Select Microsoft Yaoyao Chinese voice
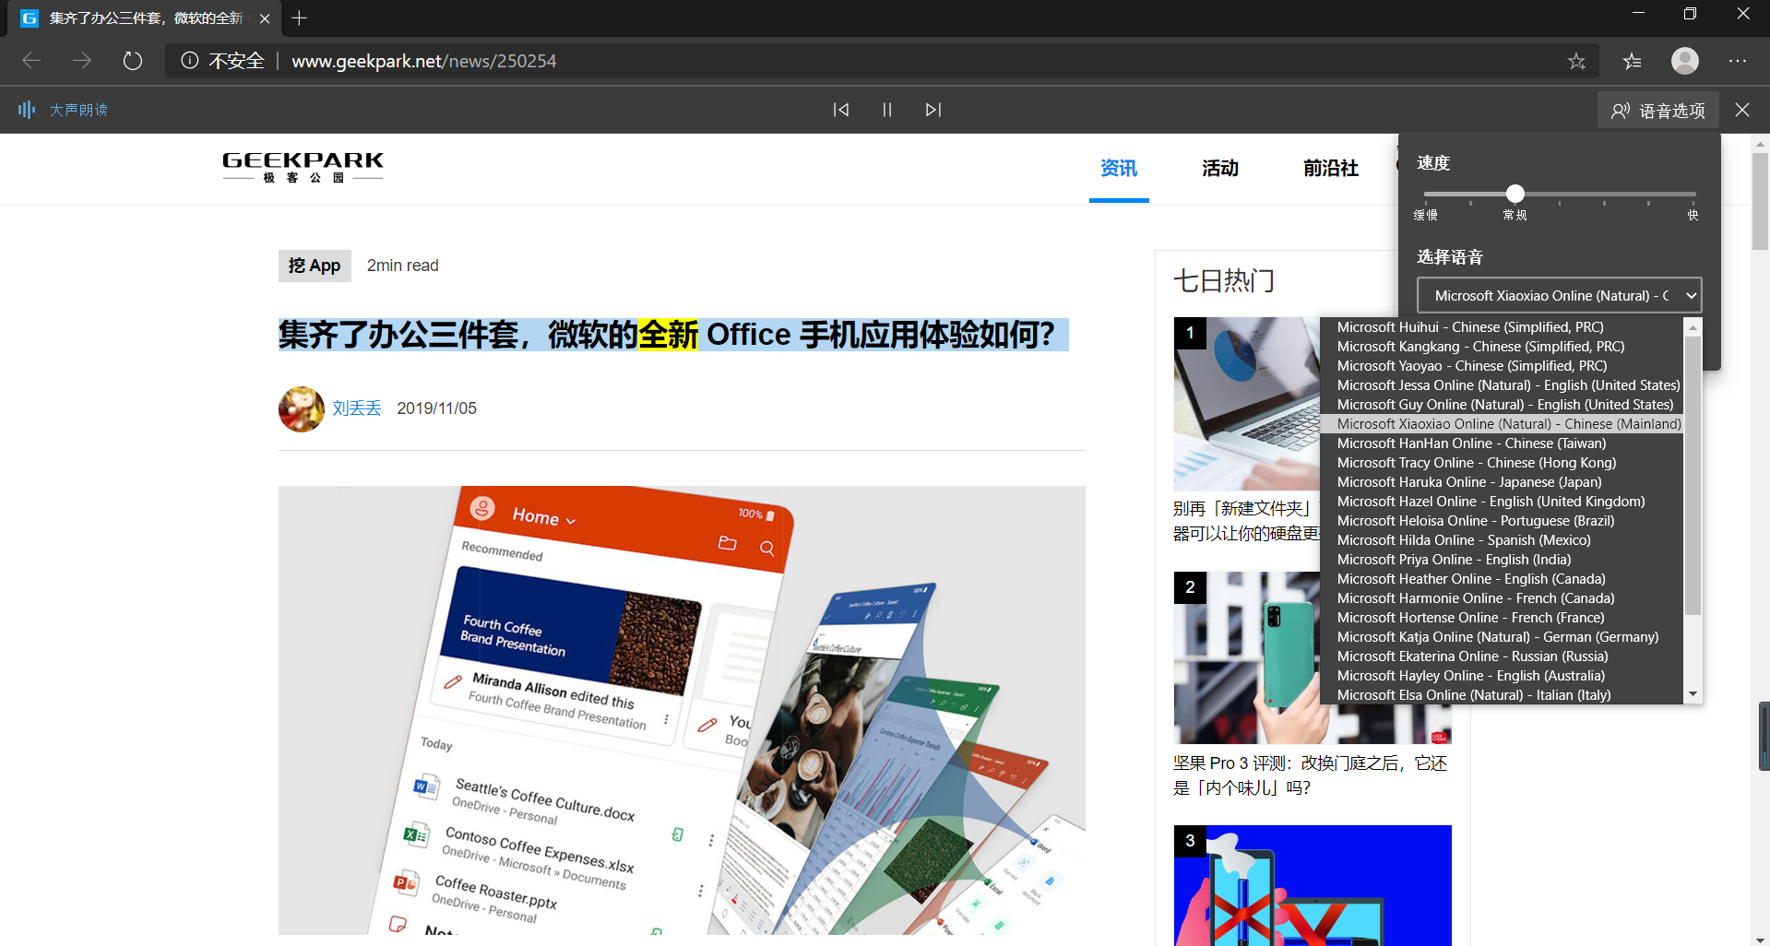 (1502, 366)
